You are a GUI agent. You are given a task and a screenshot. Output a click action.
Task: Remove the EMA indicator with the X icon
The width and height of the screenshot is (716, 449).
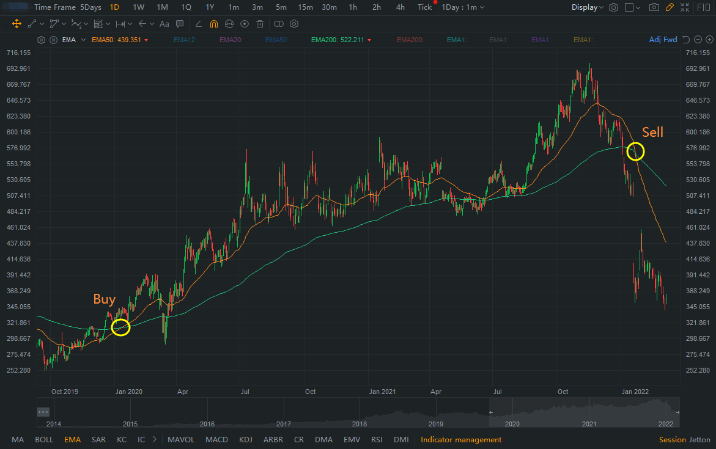[x=54, y=39]
